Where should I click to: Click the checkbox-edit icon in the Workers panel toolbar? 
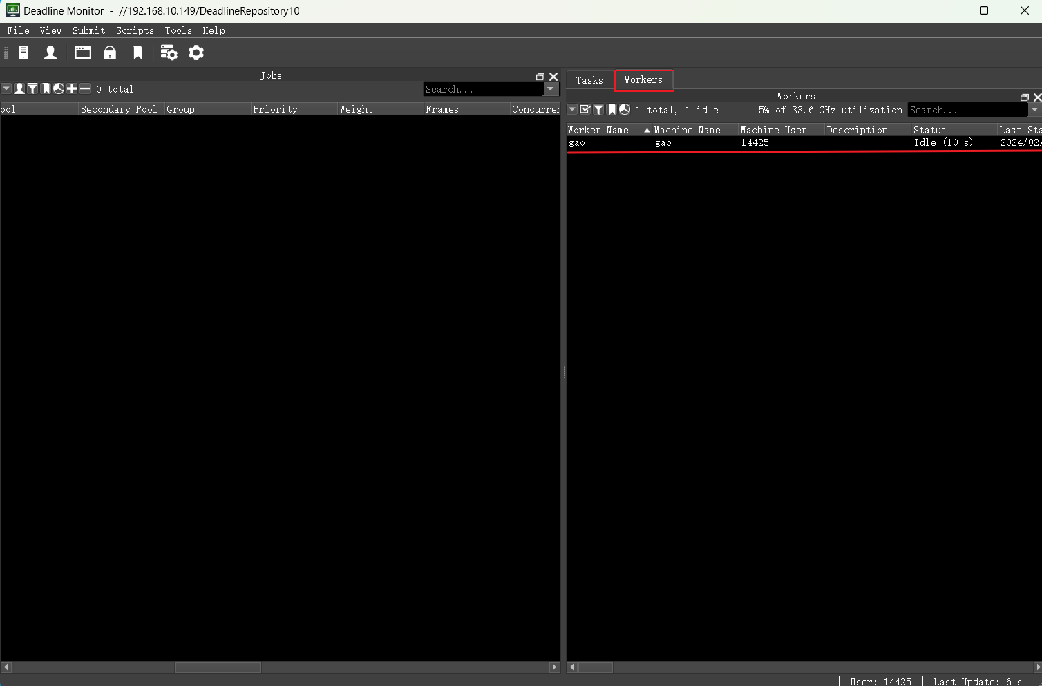pyautogui.click(x=585, y=109)
